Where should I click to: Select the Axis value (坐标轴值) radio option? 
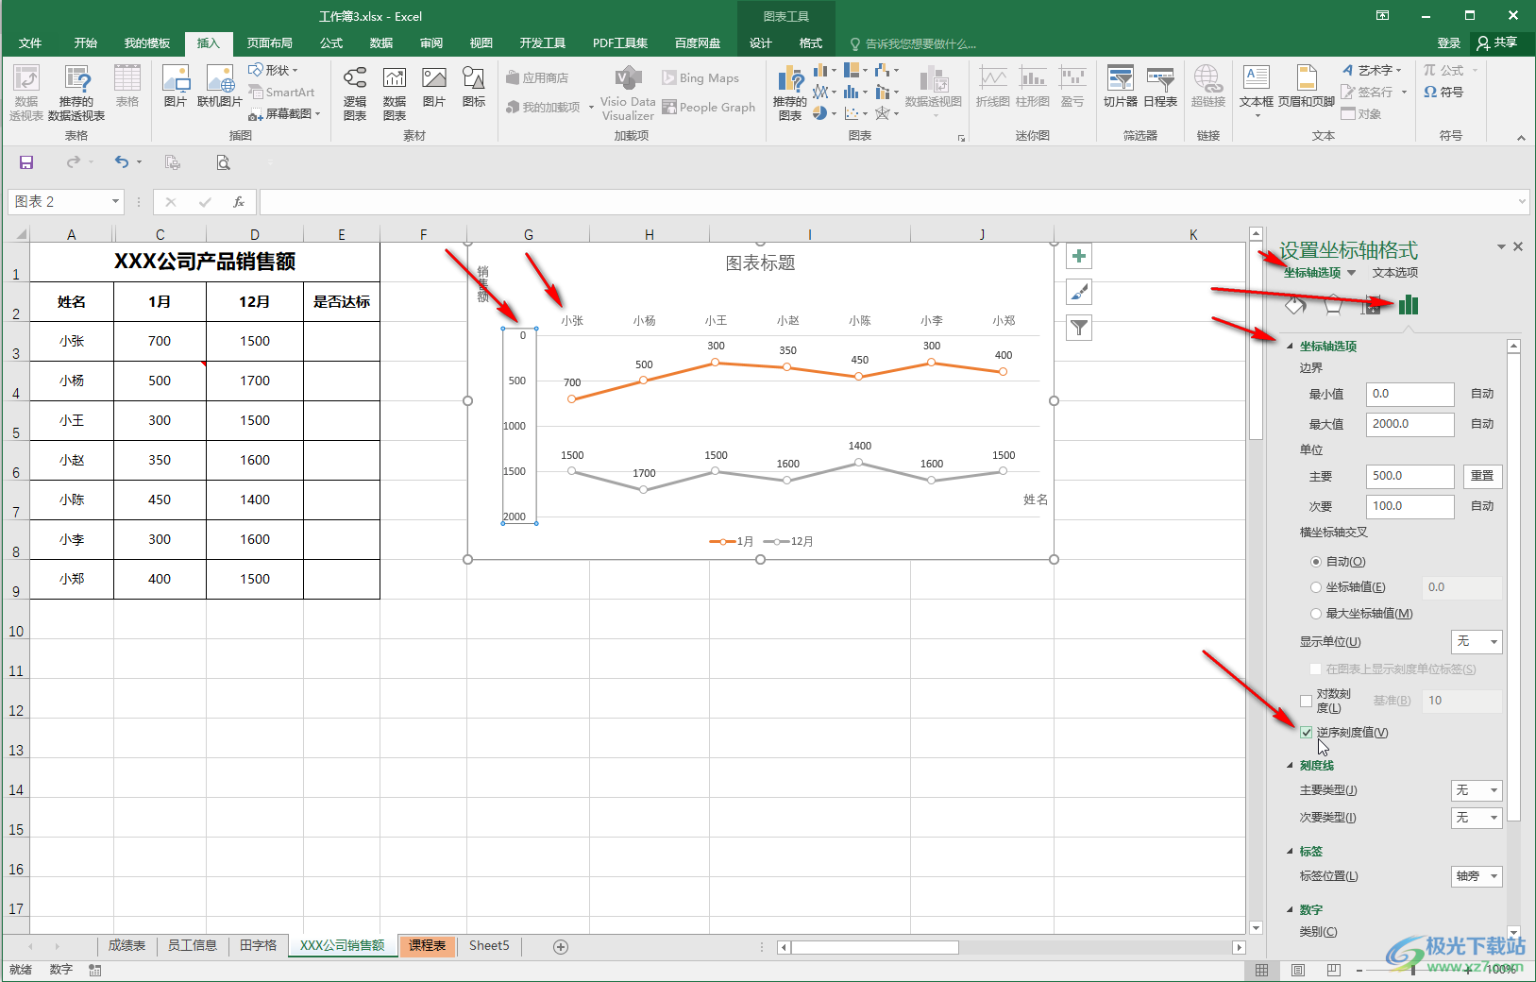(x=1316, y=587)
